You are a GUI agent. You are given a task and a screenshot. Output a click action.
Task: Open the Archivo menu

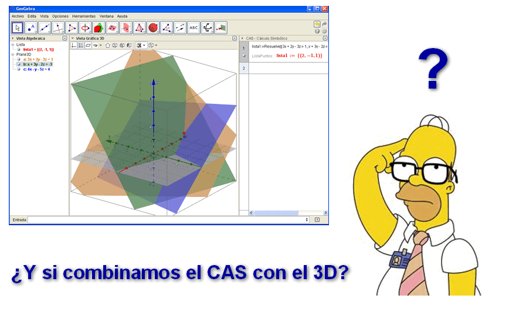18,16
